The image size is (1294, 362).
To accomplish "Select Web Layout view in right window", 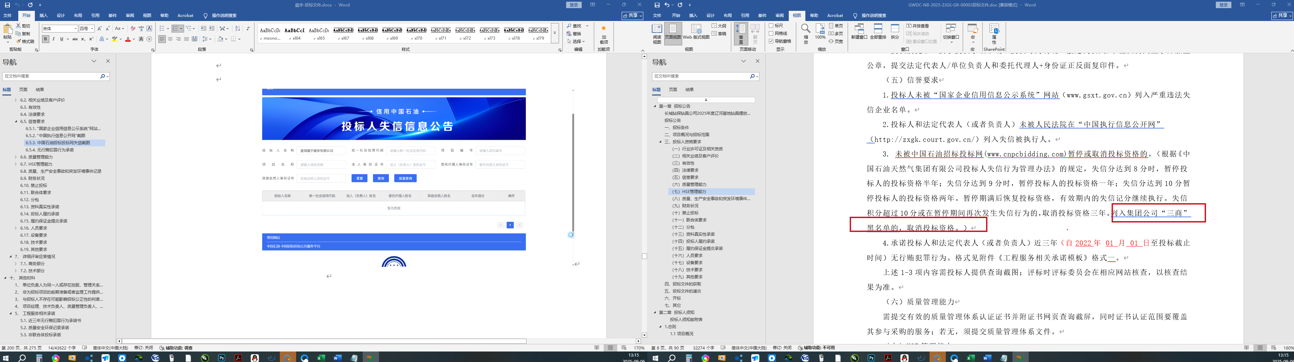I will coord(696,32).
